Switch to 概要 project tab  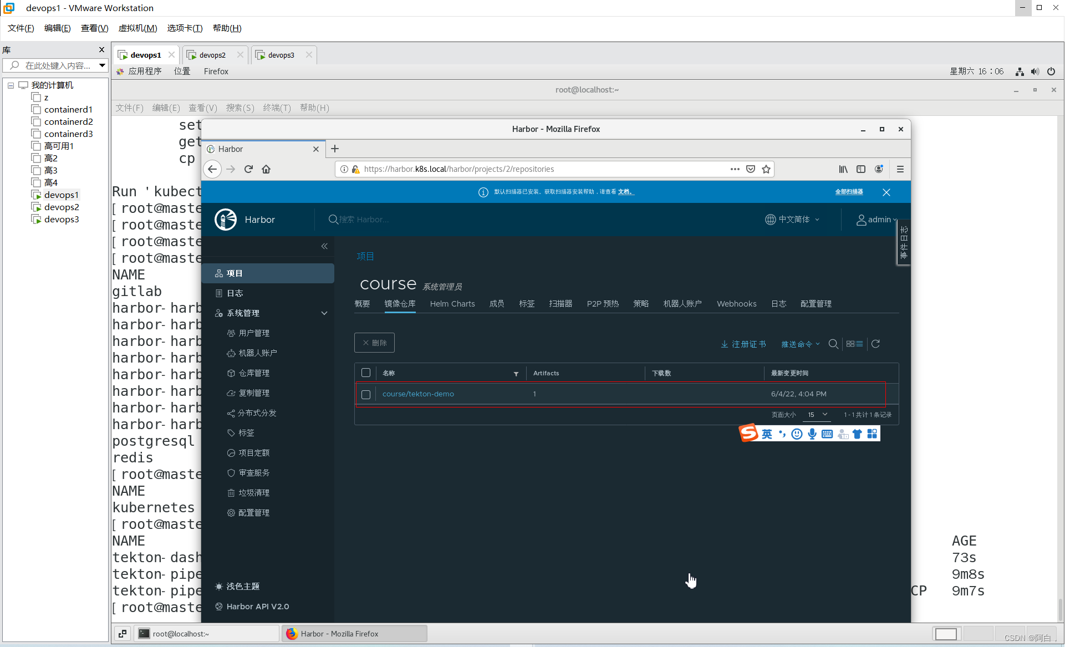pos(362,304)
